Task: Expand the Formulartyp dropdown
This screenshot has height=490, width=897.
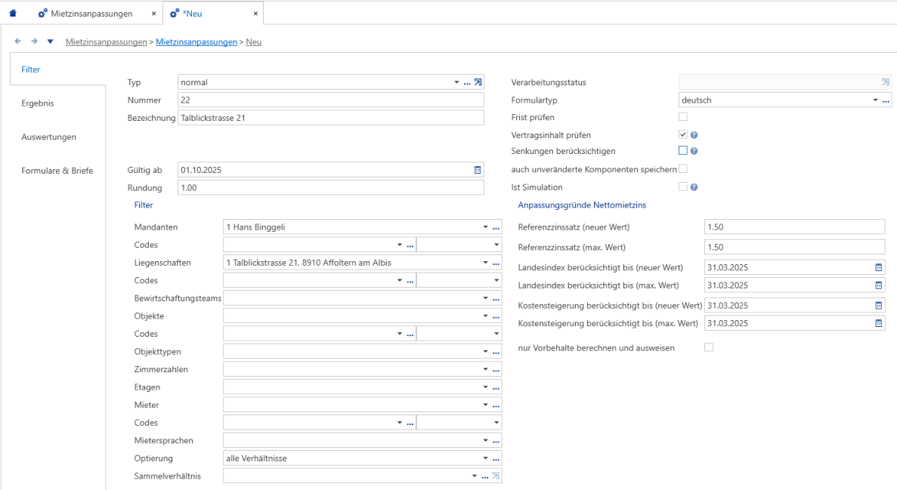Action: 875,100
